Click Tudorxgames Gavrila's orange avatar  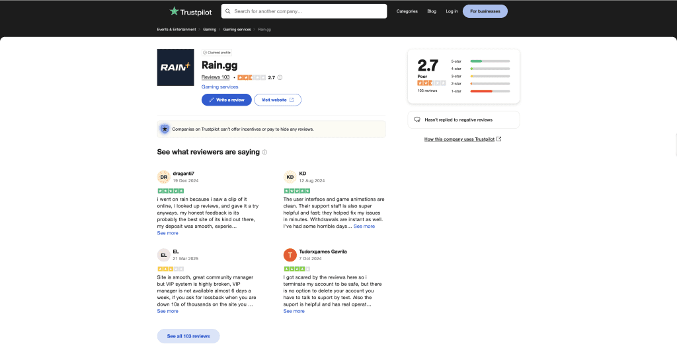pyautogui.click(x=290, y=255)
